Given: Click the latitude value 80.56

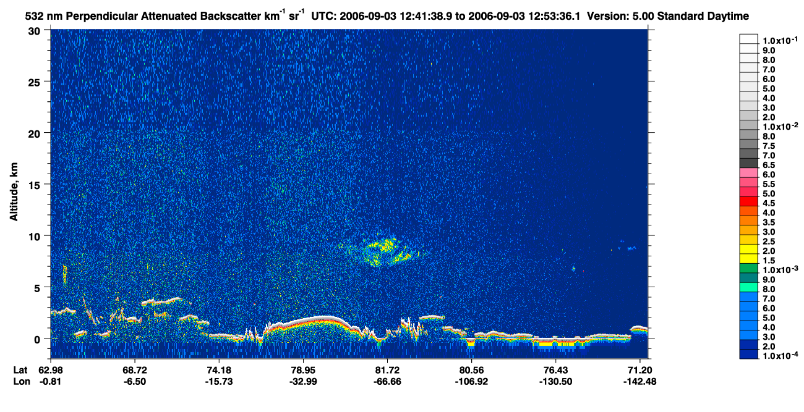Looking at the screenshot, I should point(472,370).
